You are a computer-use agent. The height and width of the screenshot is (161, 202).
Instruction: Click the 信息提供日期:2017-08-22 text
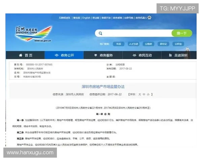[x=105, y=94]
